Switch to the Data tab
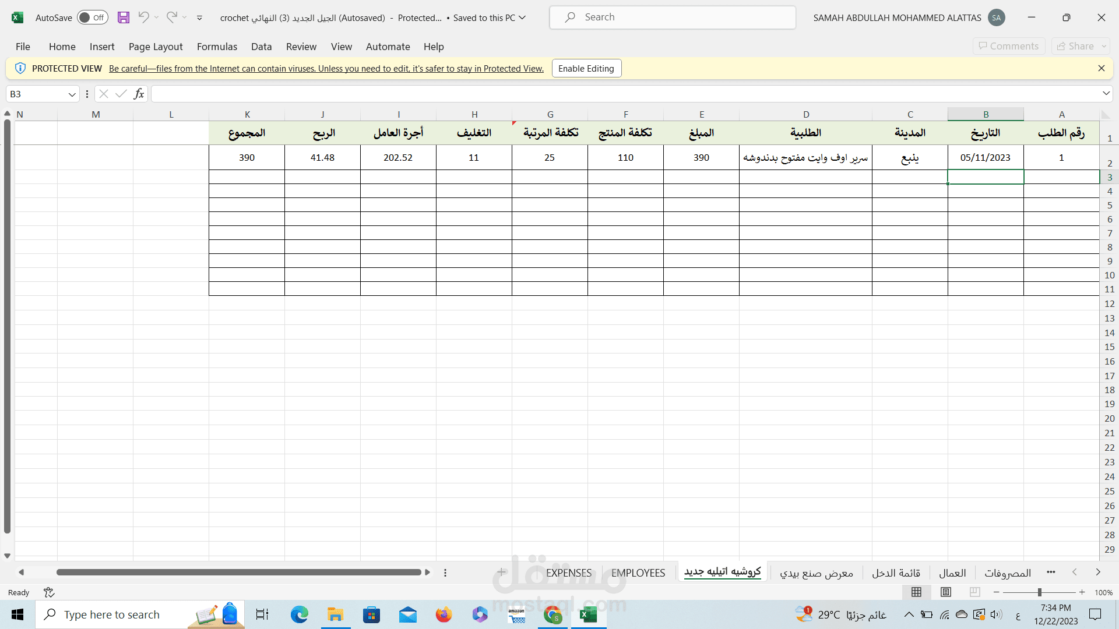This screenshot has height=629, width=1119. [262, 47]
